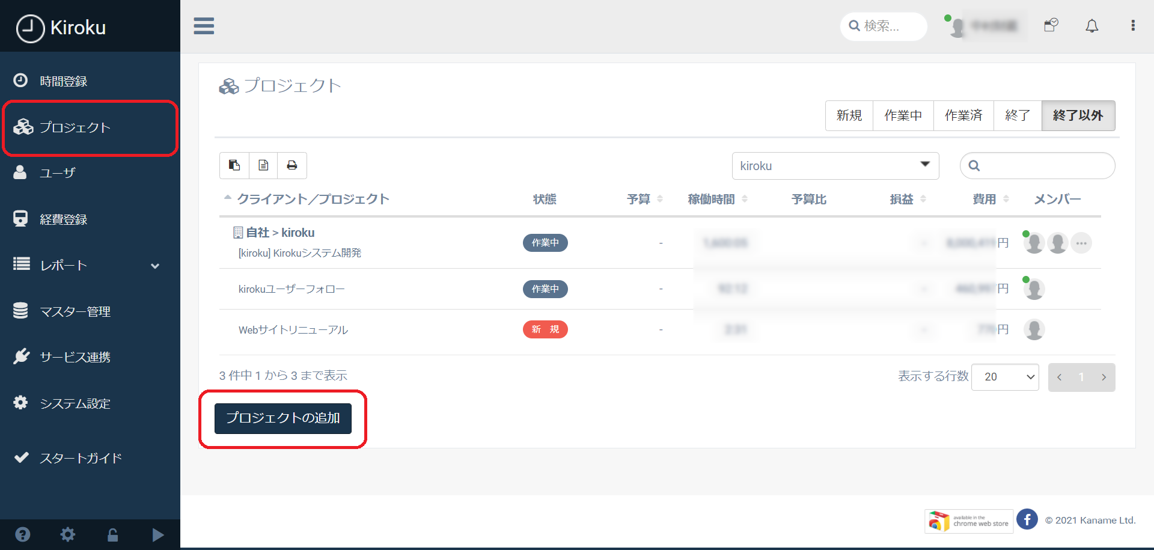The height and width of the screenshot is (550, 1154).
Task: Click member avatar of kirokuユーザーフォロー
Action: [x=1034, y=289]
